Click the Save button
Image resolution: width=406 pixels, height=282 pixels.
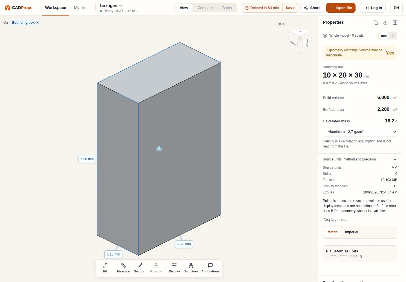[x=290, y=8]
